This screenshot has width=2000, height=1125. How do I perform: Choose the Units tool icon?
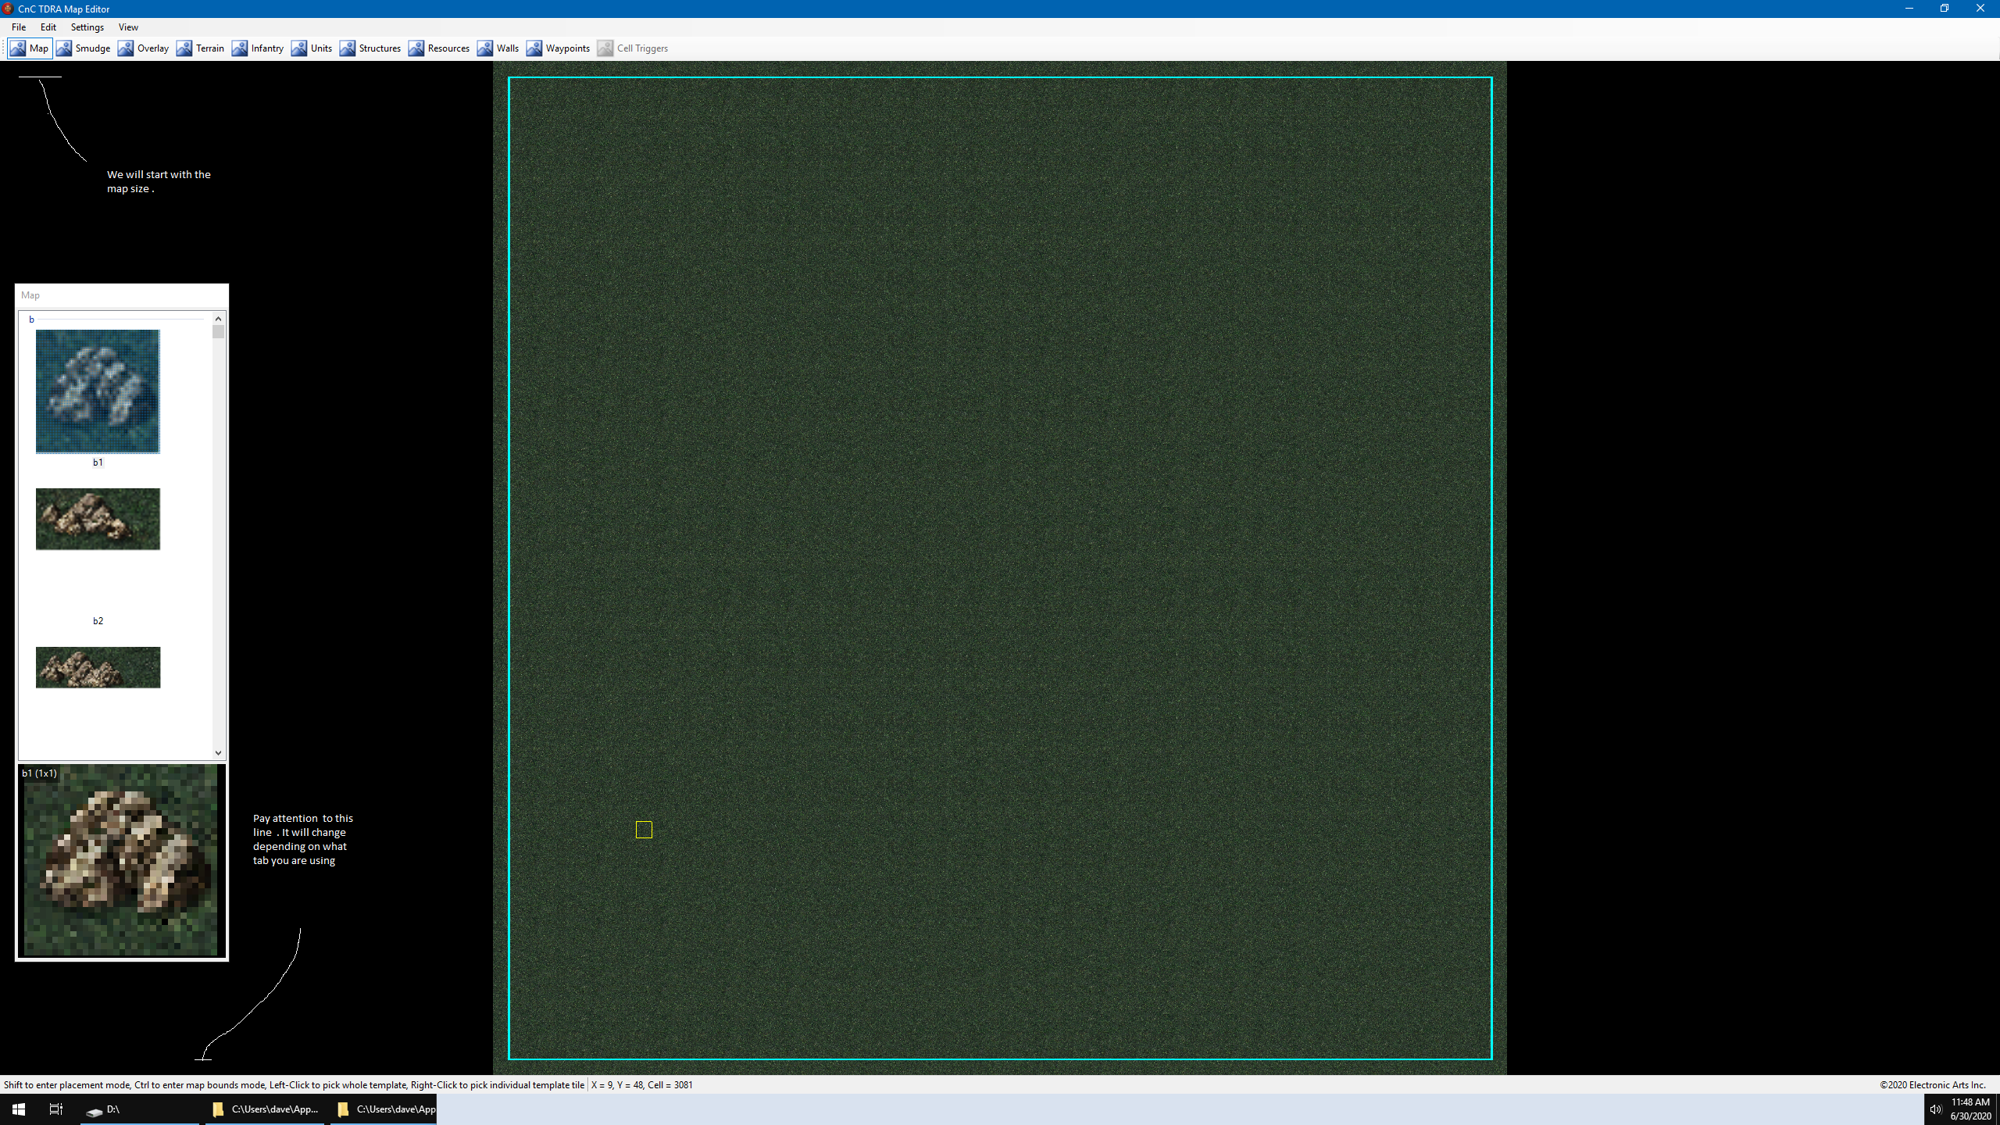[x=299, y=48]
